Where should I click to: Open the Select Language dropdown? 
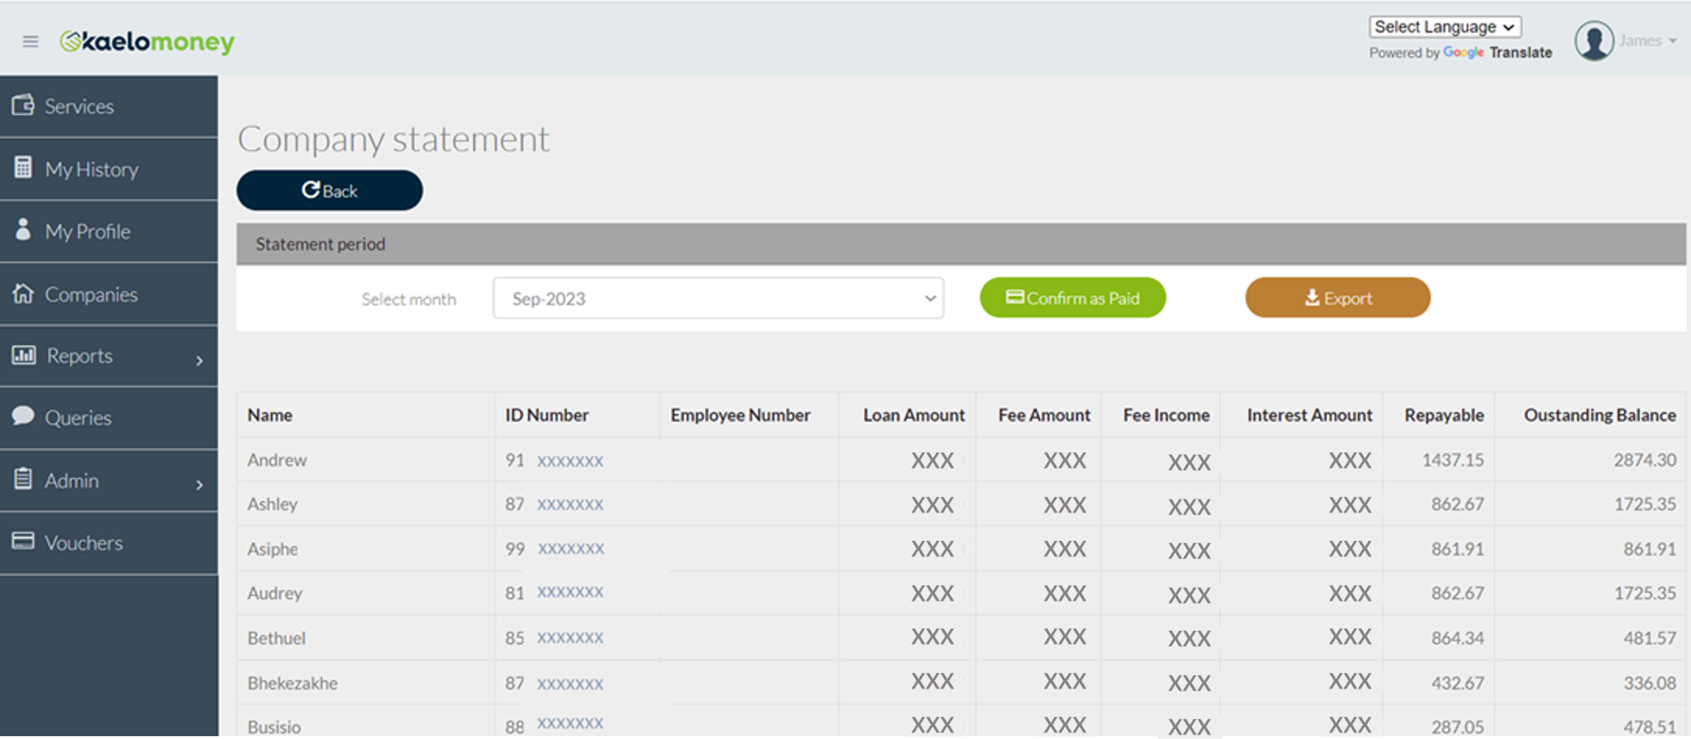(1444, 27)
